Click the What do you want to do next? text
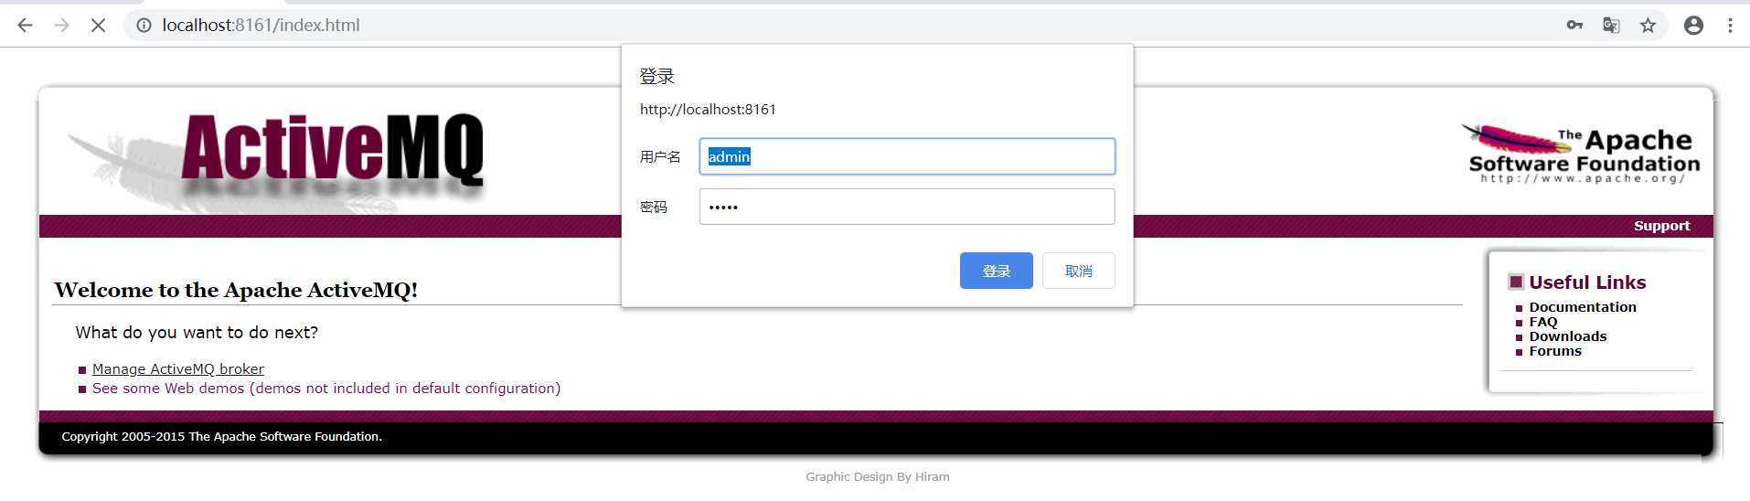 coord(197,333)
